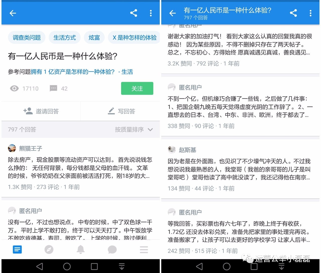The height and width of the screenshot is (273, 321).
Task: Select the 调查类问题 topic tag
Action: click(26, 37)
